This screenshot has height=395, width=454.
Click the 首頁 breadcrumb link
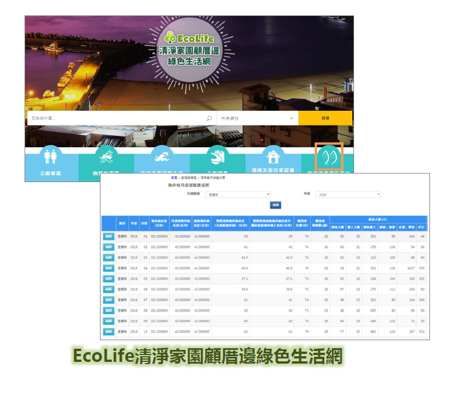tap(174, 178)
